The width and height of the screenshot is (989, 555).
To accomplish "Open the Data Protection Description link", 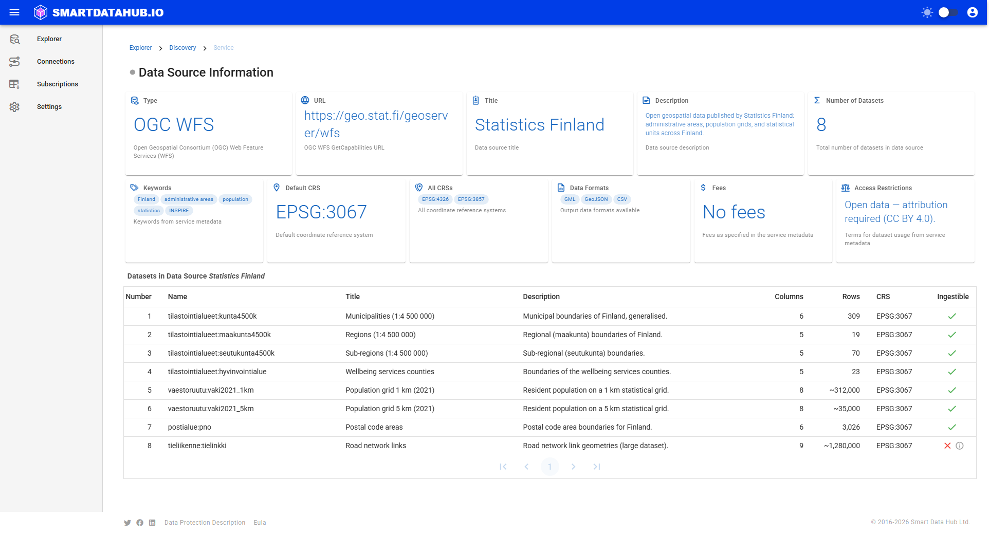I will (205, 523).
